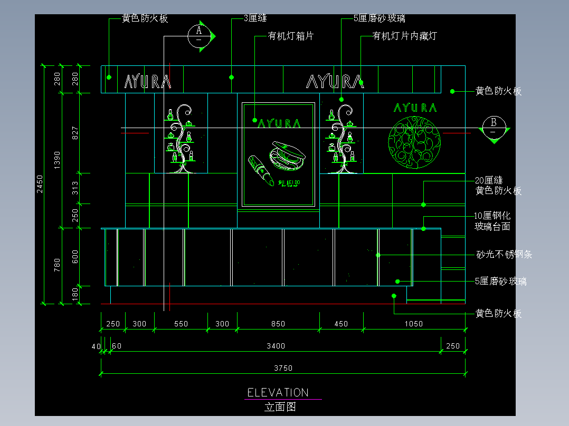Select the horizontal dimension '550'
Viewport: 569px width, 426px height.
click(x=181, y=324)
